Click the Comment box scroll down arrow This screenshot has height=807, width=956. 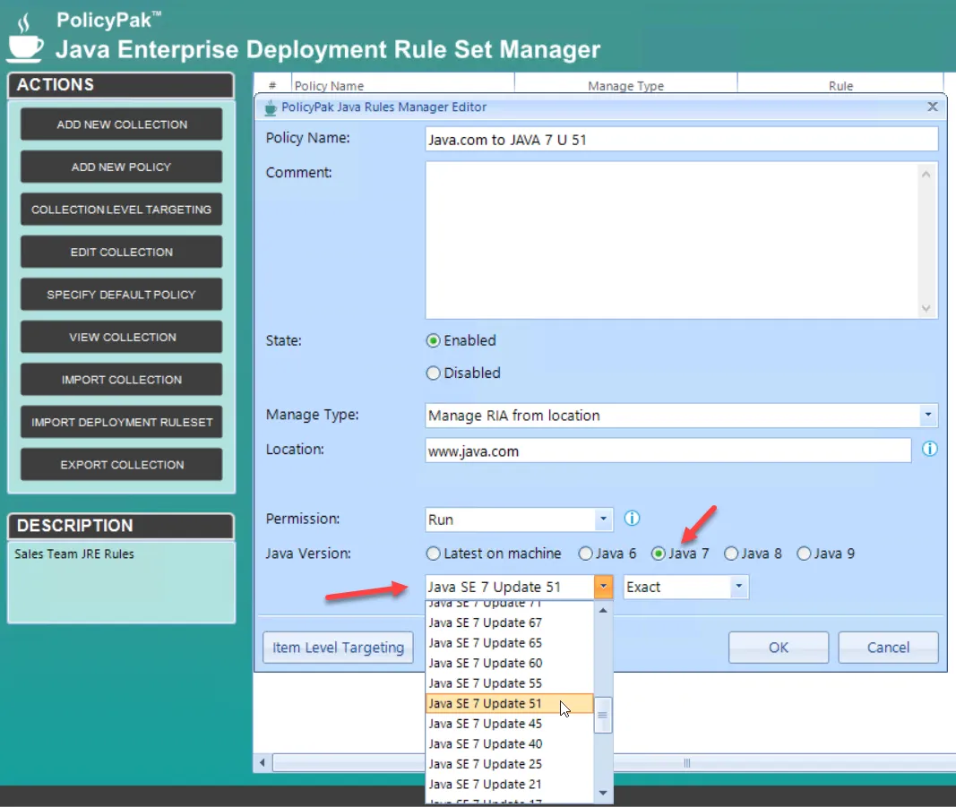point(926,308)
